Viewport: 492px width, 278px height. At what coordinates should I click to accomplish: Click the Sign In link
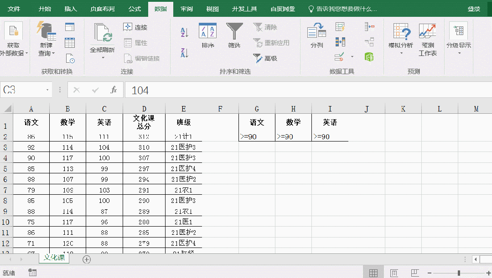tap(474, 9)
